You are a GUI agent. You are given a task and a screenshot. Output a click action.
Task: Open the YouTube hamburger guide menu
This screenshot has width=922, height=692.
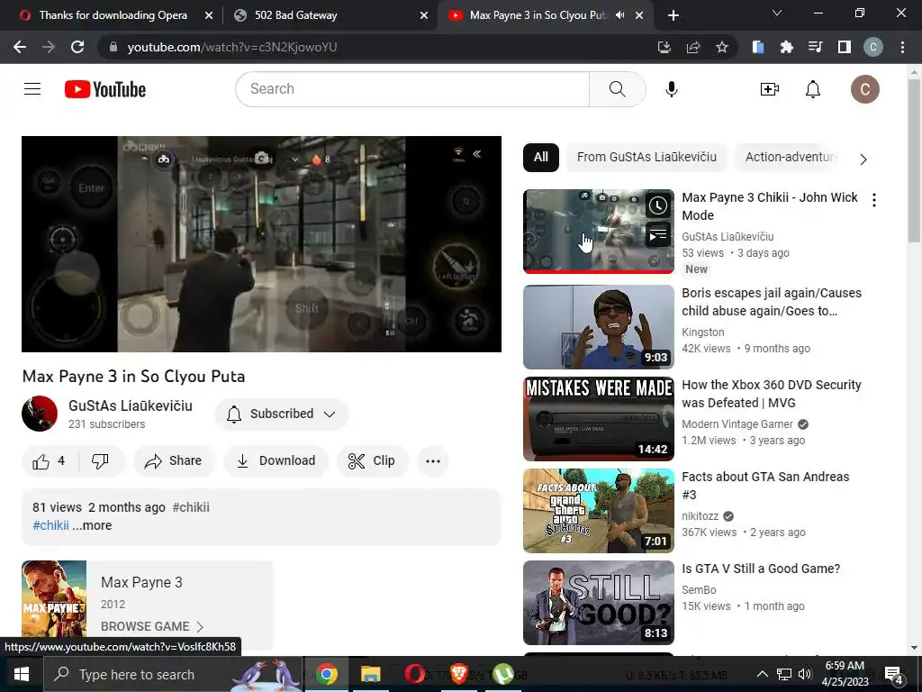[x=32, y=89]
